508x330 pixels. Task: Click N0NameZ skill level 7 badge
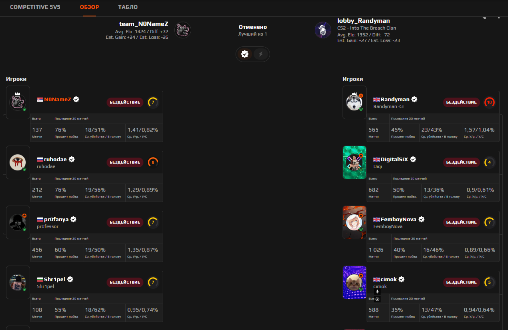(153, 102)
